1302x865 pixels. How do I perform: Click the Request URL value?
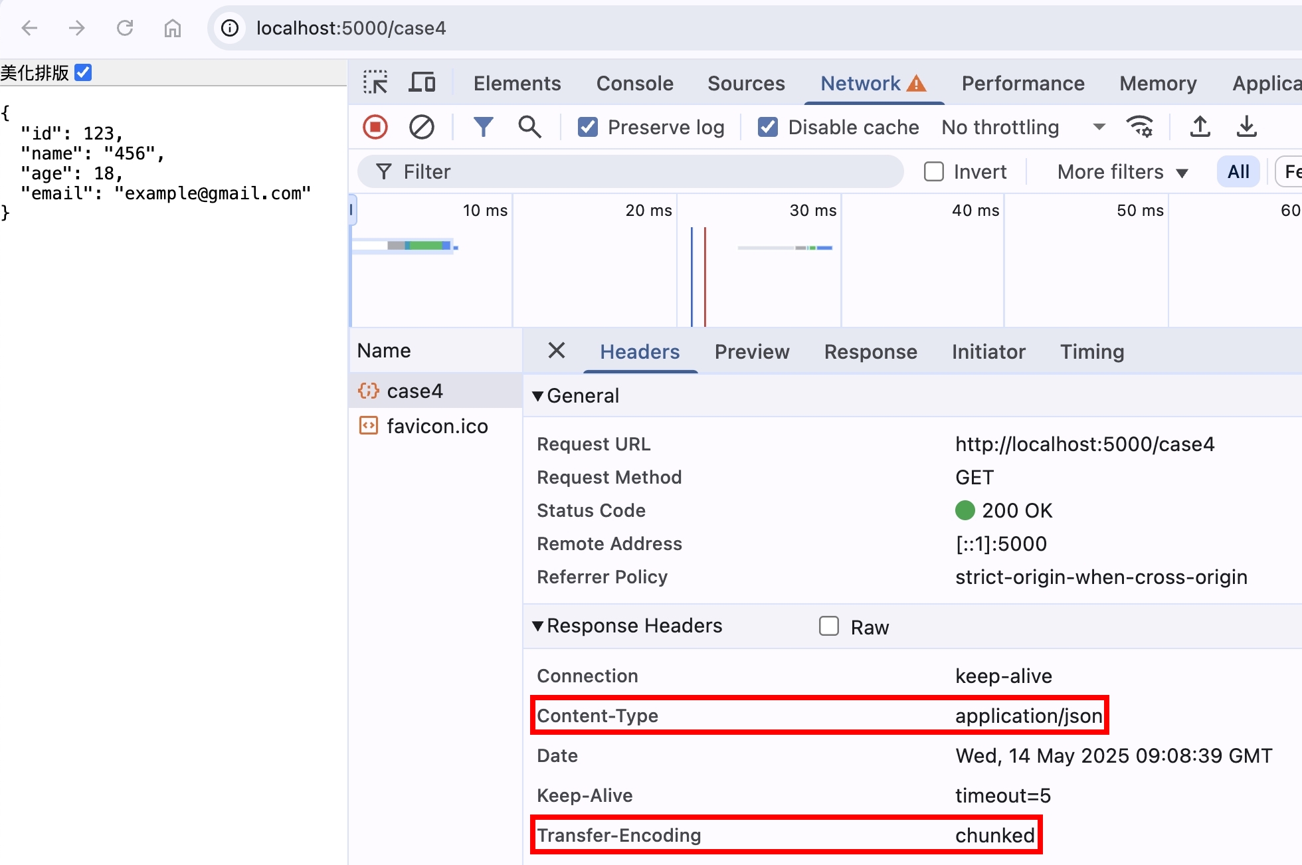(1085, 444)
